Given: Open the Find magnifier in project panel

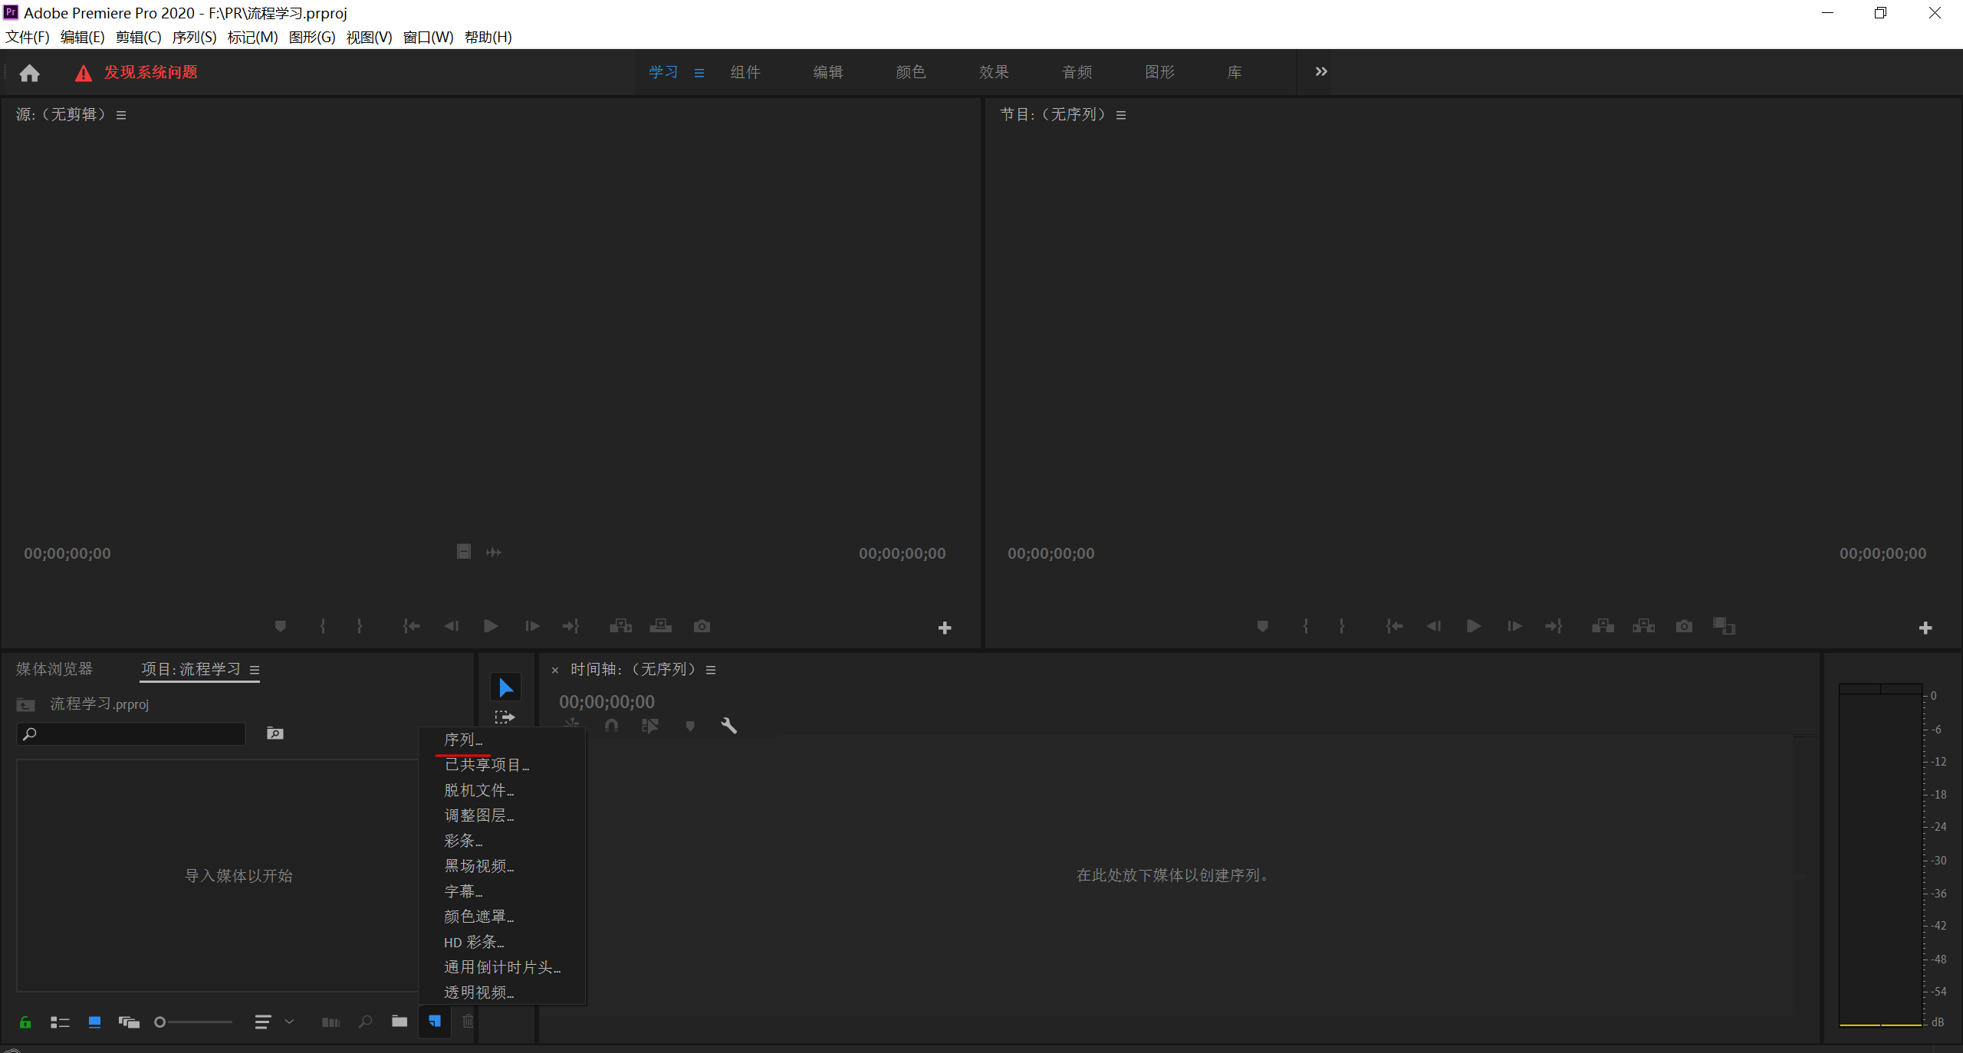Looking at the screenshot, I should point(366,1022).
